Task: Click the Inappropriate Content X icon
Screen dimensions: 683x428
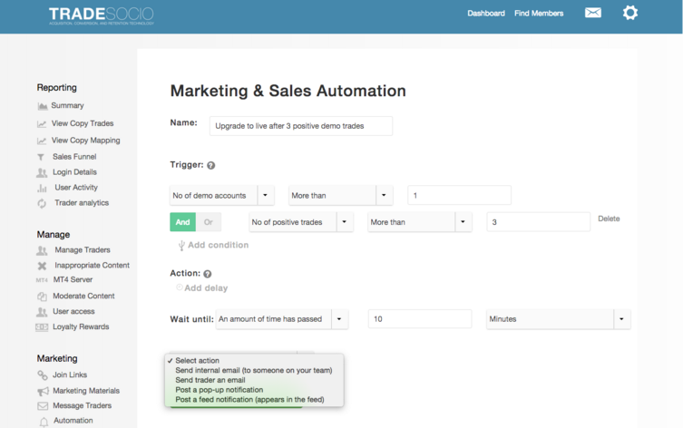Action: (x=42, y=266)
